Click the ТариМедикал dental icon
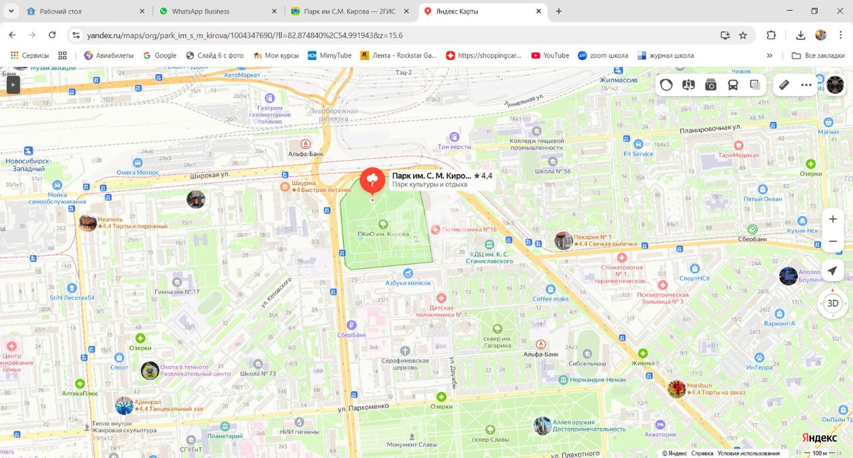The width and height of the screenshot is (853, 458). point(738,145)
